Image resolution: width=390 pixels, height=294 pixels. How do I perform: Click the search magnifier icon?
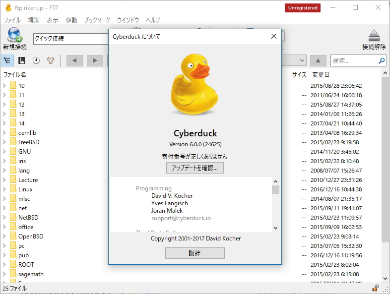pyautogui.click(x=382, y=60)
